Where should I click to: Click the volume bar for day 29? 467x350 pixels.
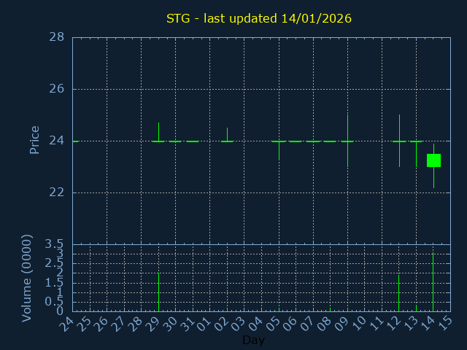tap(158, 292)
